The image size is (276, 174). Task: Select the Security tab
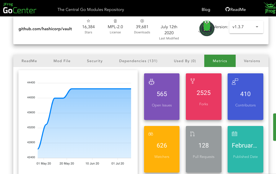pyautogui.click(x=95, y=61)
